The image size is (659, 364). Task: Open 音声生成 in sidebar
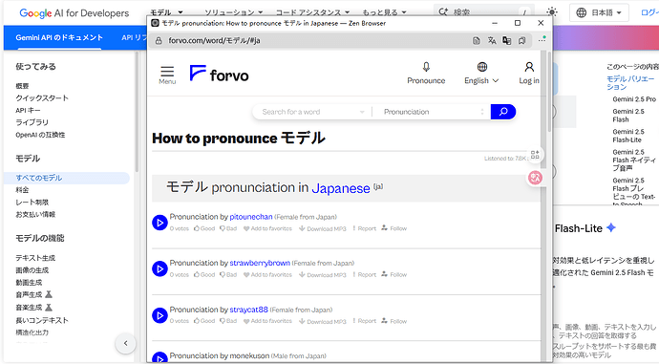pyautogui.click(x=29, y=294)
